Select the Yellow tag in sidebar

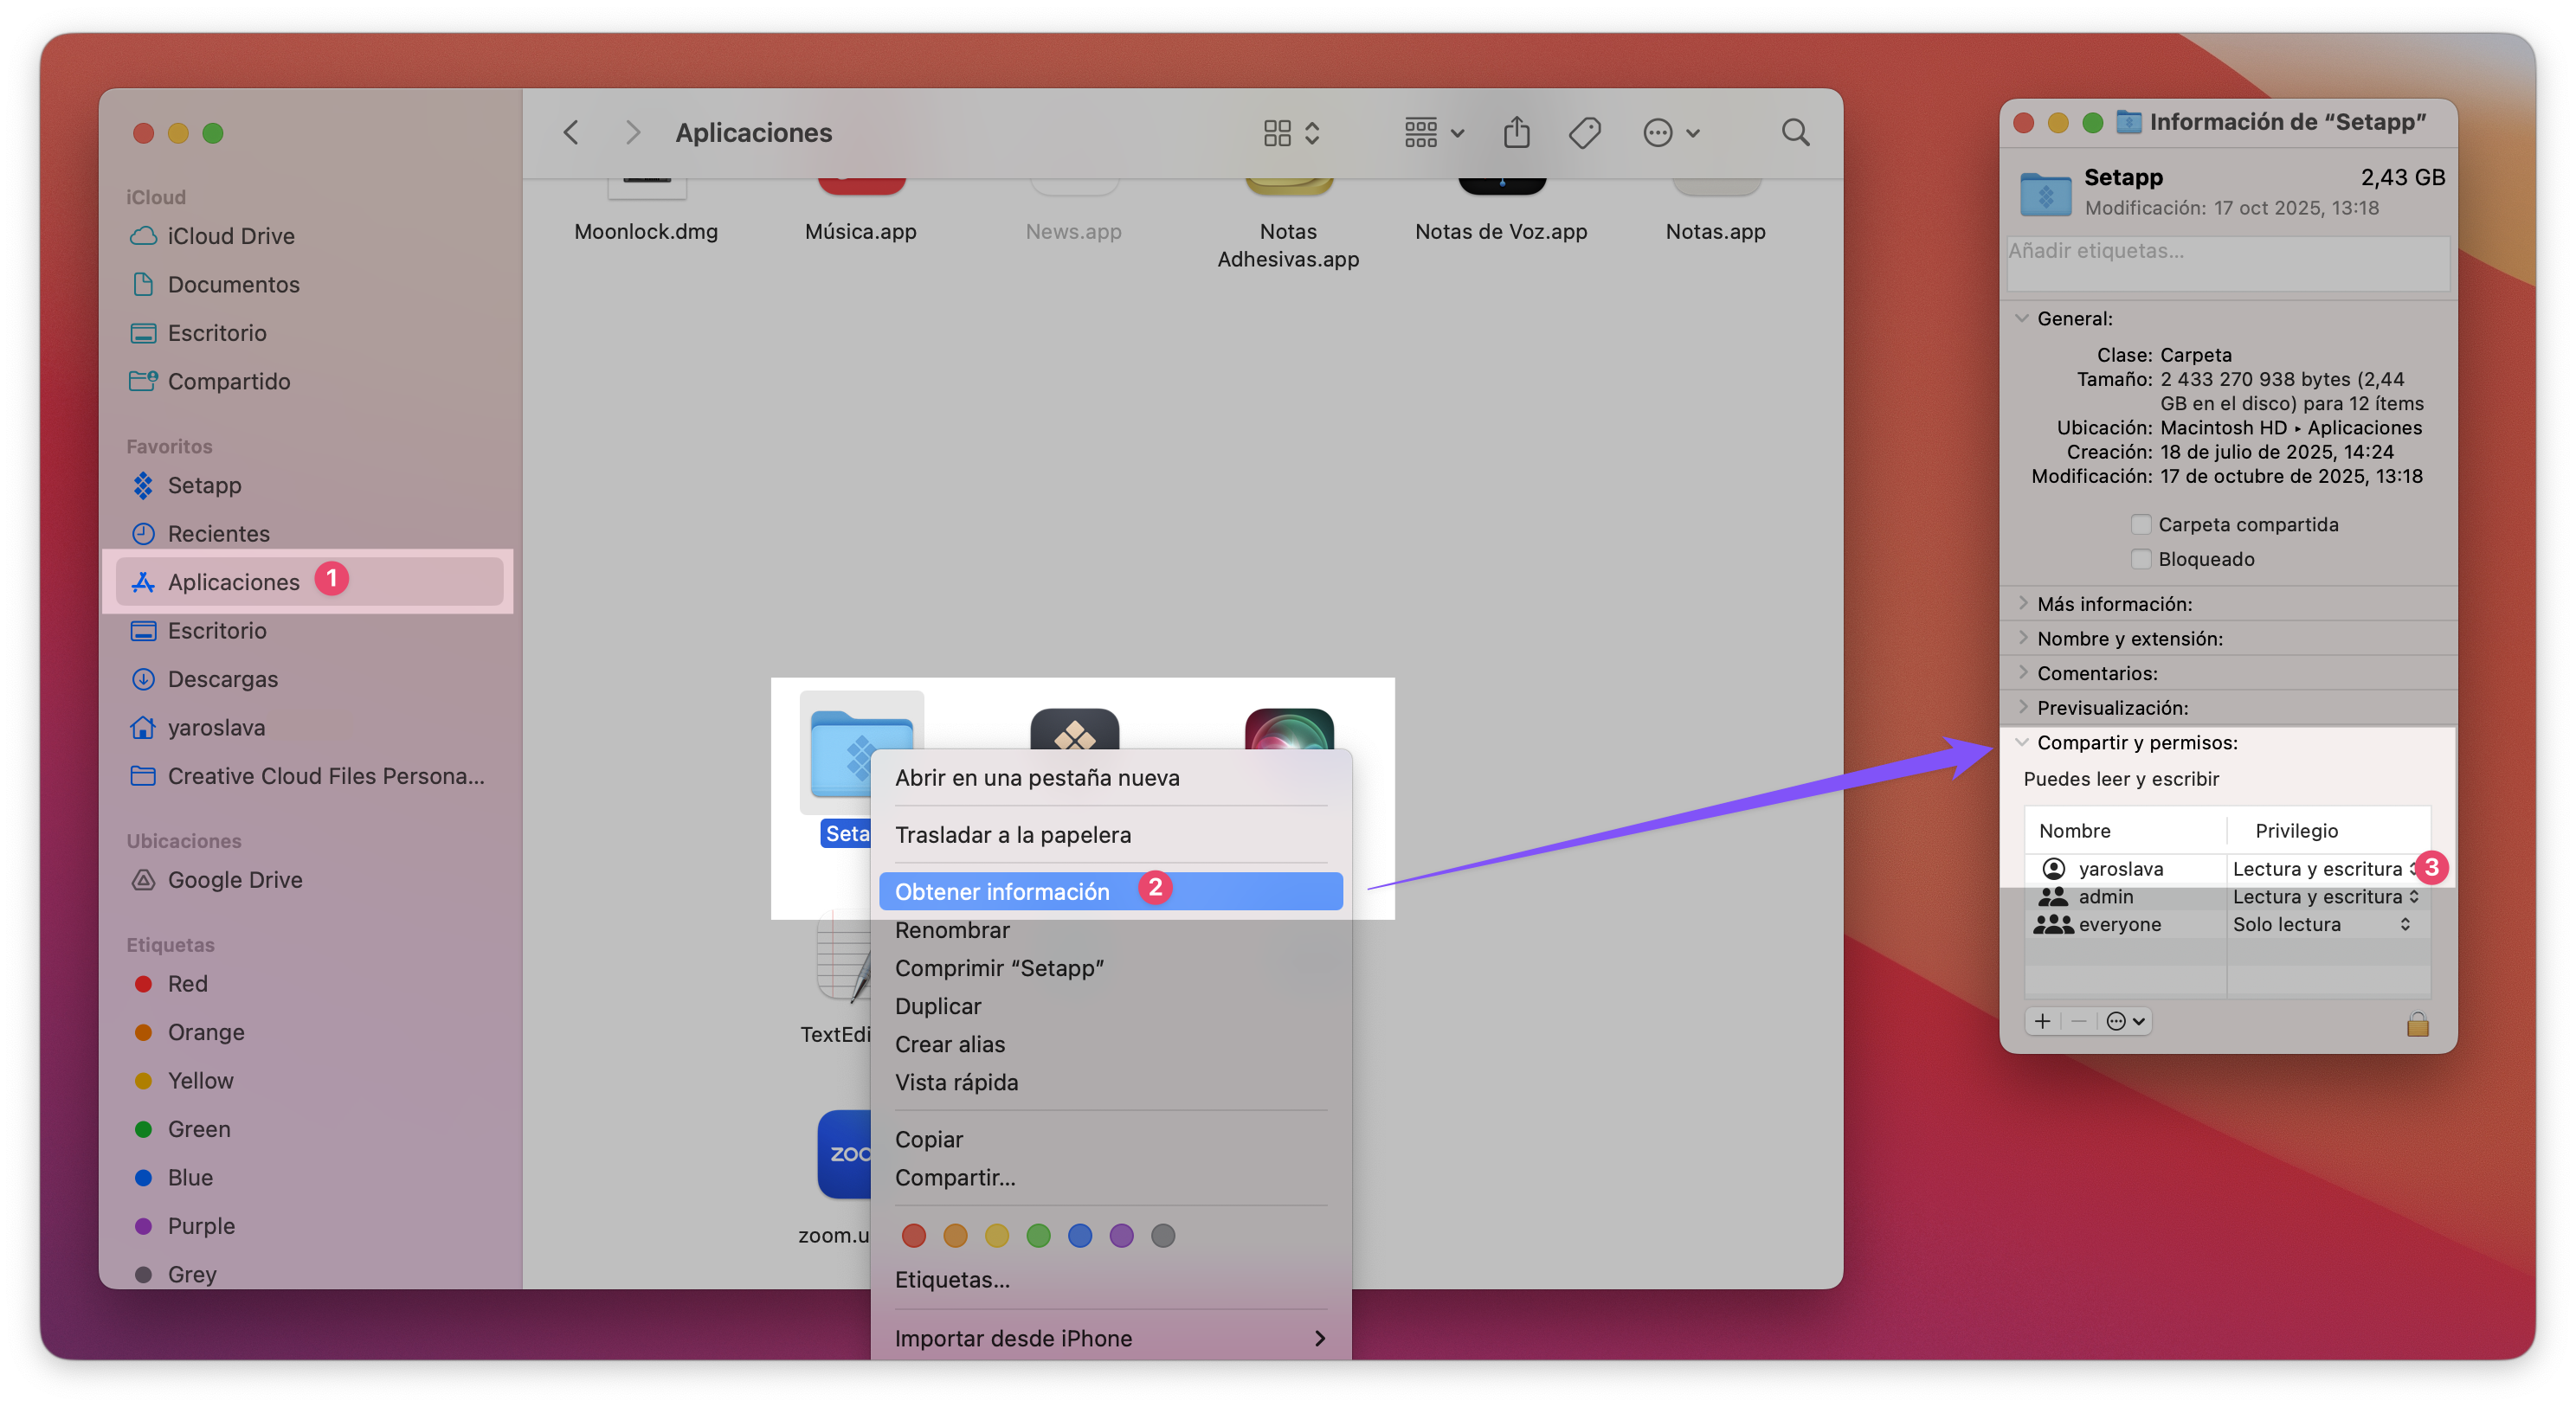(308, 1081)
